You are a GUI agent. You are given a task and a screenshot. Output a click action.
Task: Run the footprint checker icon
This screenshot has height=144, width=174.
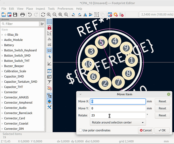point(122,14)
